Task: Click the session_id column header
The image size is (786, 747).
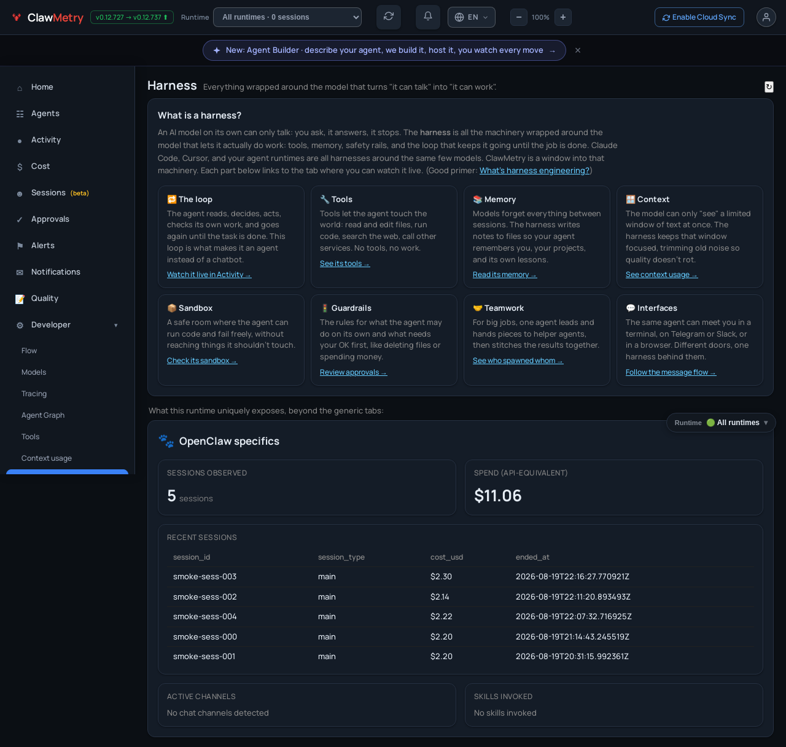Action: (x=192, y=557)
